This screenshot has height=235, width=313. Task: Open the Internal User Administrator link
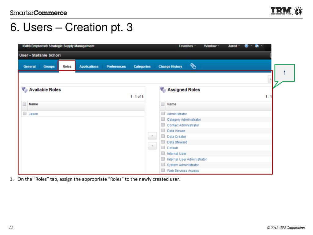coord(187,159)
